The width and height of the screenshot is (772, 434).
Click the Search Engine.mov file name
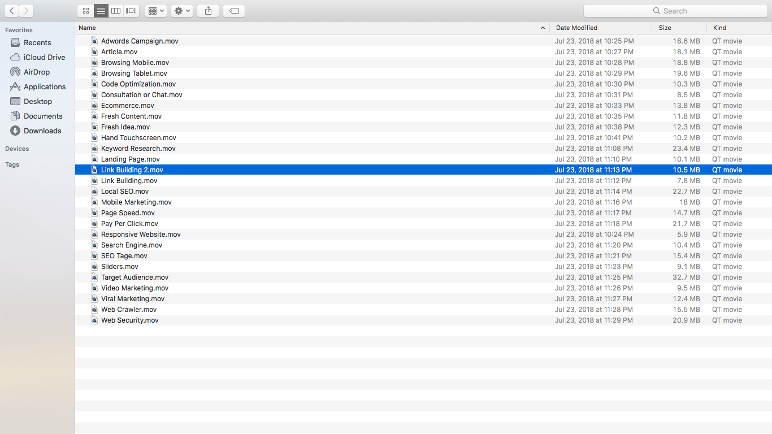coord(132,245)
